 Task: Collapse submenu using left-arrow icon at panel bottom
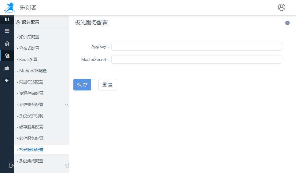click(66, 165)
